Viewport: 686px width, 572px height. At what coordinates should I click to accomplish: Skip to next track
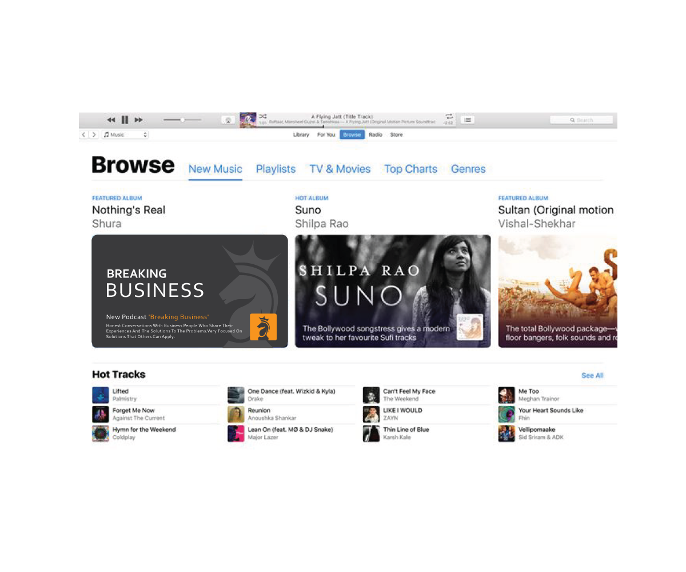coord(139,120)
